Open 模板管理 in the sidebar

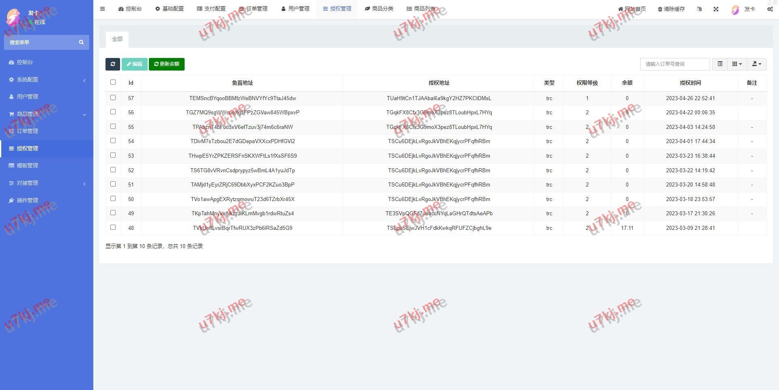pyautogui.click(x=28, y=165)
